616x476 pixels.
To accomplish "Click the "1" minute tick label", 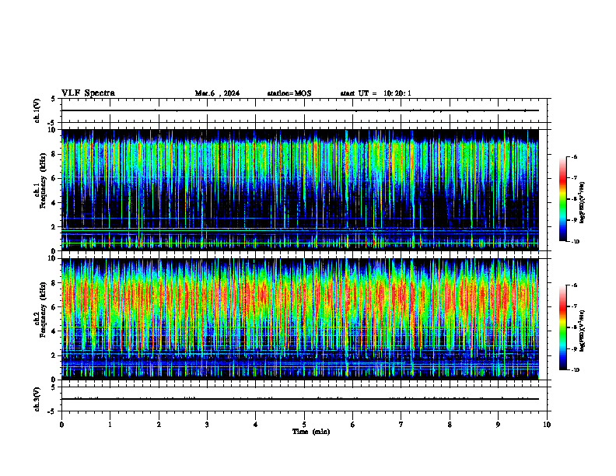I will click(x=110, y=425).
